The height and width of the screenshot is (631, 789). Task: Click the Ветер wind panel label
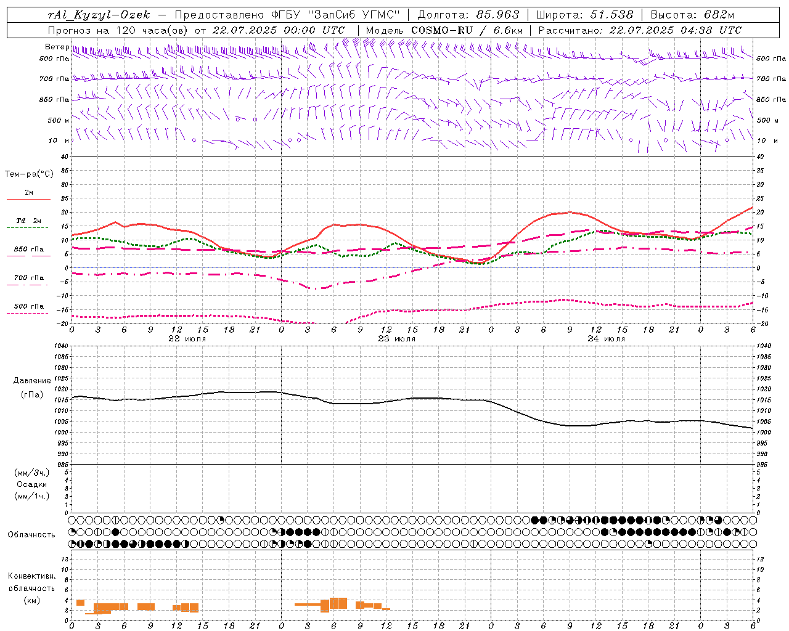click(x=57, y=47)
